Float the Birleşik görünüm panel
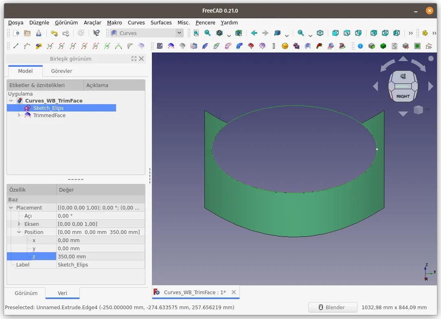The width and height of the screenshot is (441, 319). [x=134, y=59]
